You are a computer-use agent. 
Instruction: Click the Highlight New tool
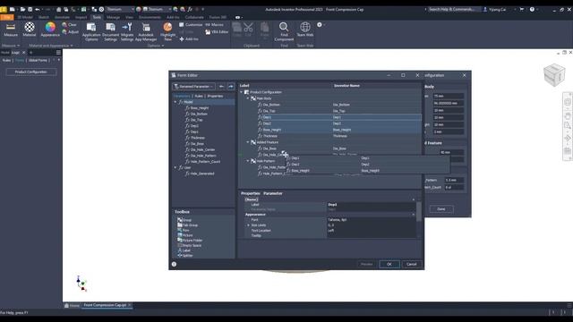pos(167,32)
